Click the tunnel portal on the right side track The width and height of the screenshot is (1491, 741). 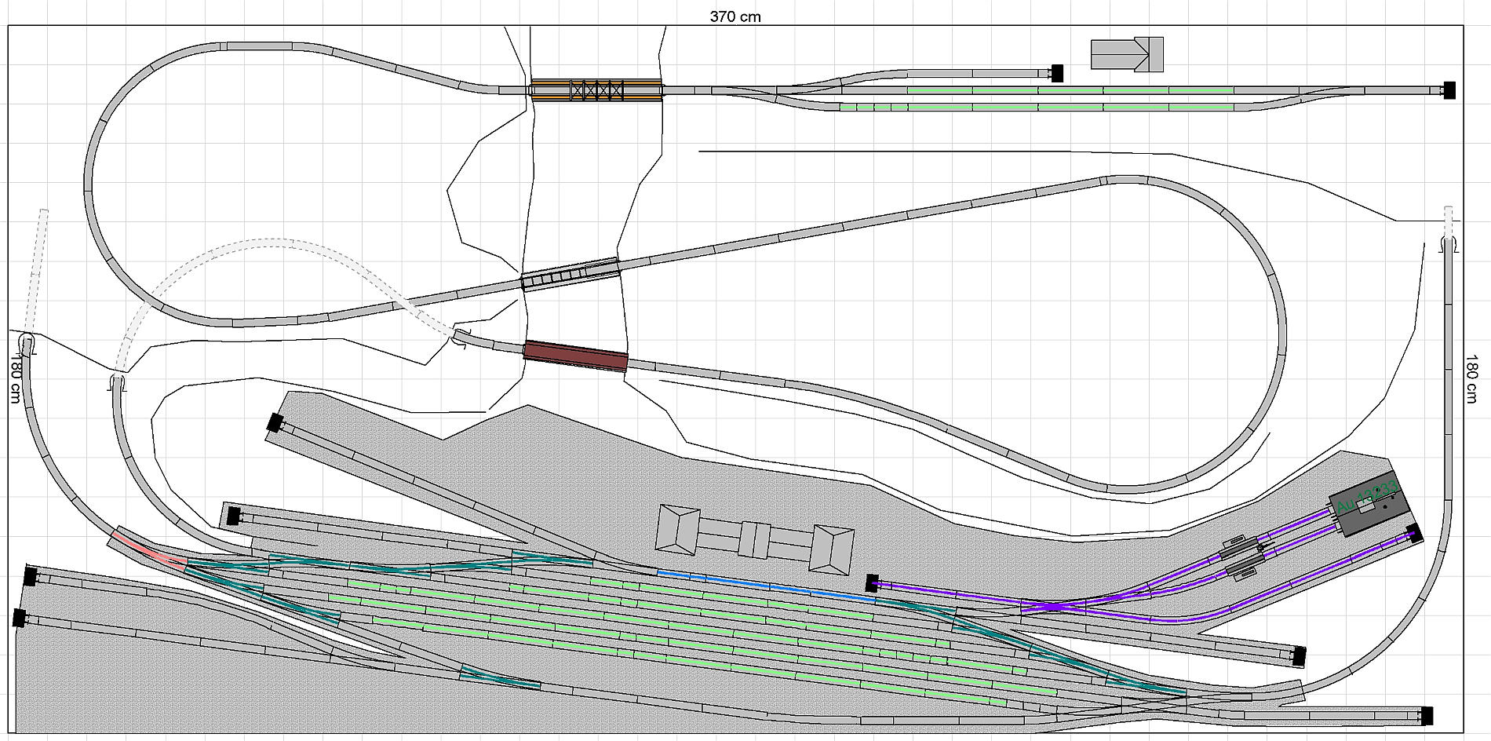1448,244
